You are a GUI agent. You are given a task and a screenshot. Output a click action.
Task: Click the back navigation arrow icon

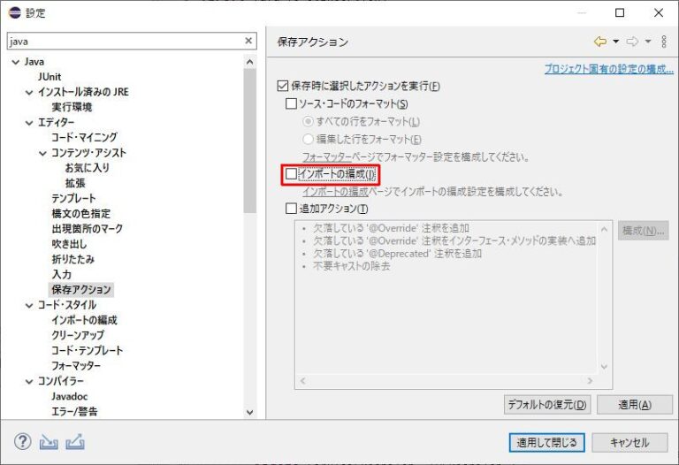pyautogui.click(x=600, y=42)
